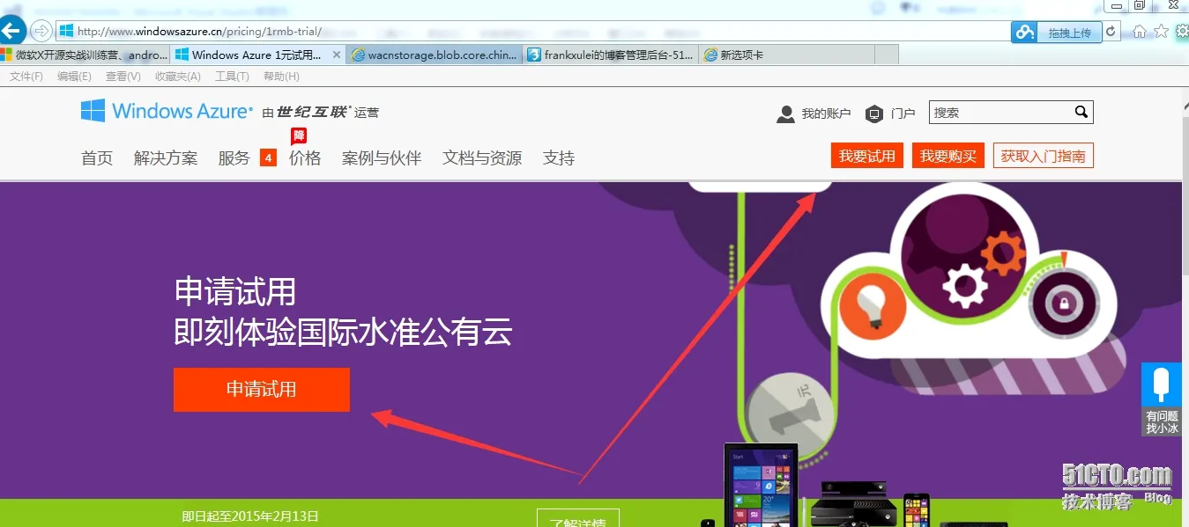This screenshot has height=527, width=1189.
Task: Click the account person icon
Action: [785, 114]
